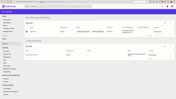Open the namespace default dropdown

(11, 39)
